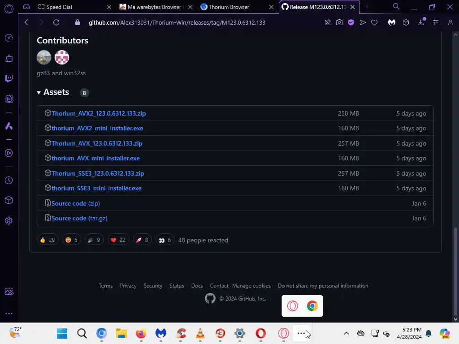Take a snapshot with the camera icon
This screenshot has width=459, height=344.
click(x=339, y=22)
